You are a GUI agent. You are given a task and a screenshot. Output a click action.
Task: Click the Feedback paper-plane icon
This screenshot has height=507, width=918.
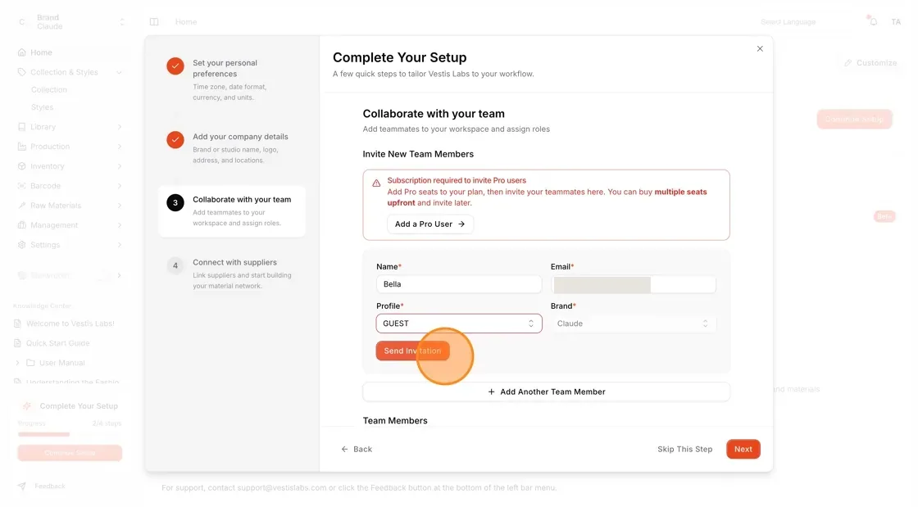point(21,486)
